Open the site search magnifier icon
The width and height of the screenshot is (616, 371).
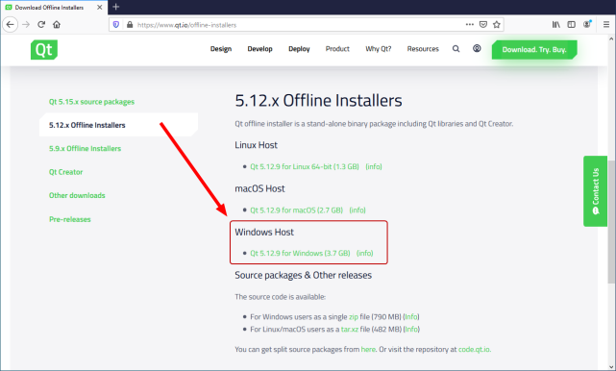point(456,49)
